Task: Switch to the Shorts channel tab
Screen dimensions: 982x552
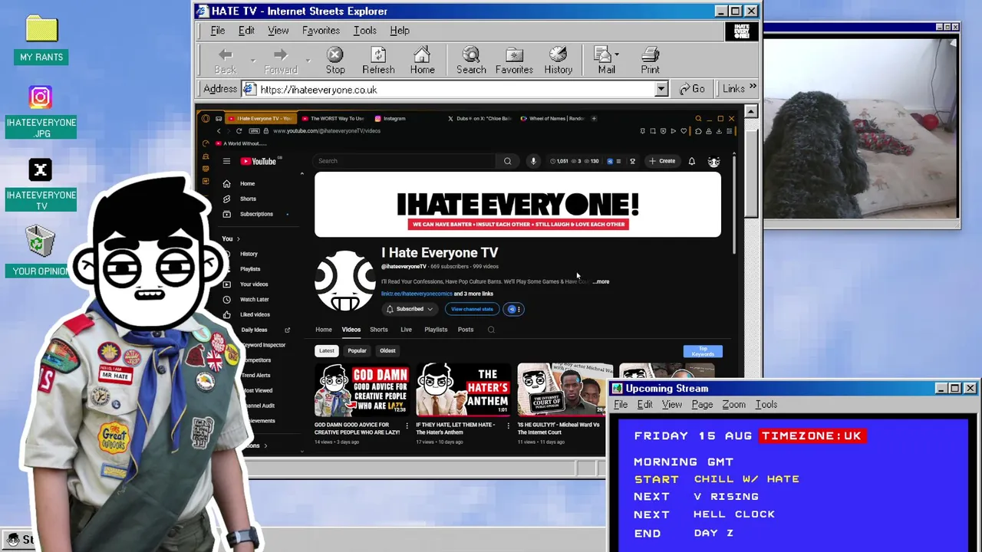Action: [x=379, y=330]
